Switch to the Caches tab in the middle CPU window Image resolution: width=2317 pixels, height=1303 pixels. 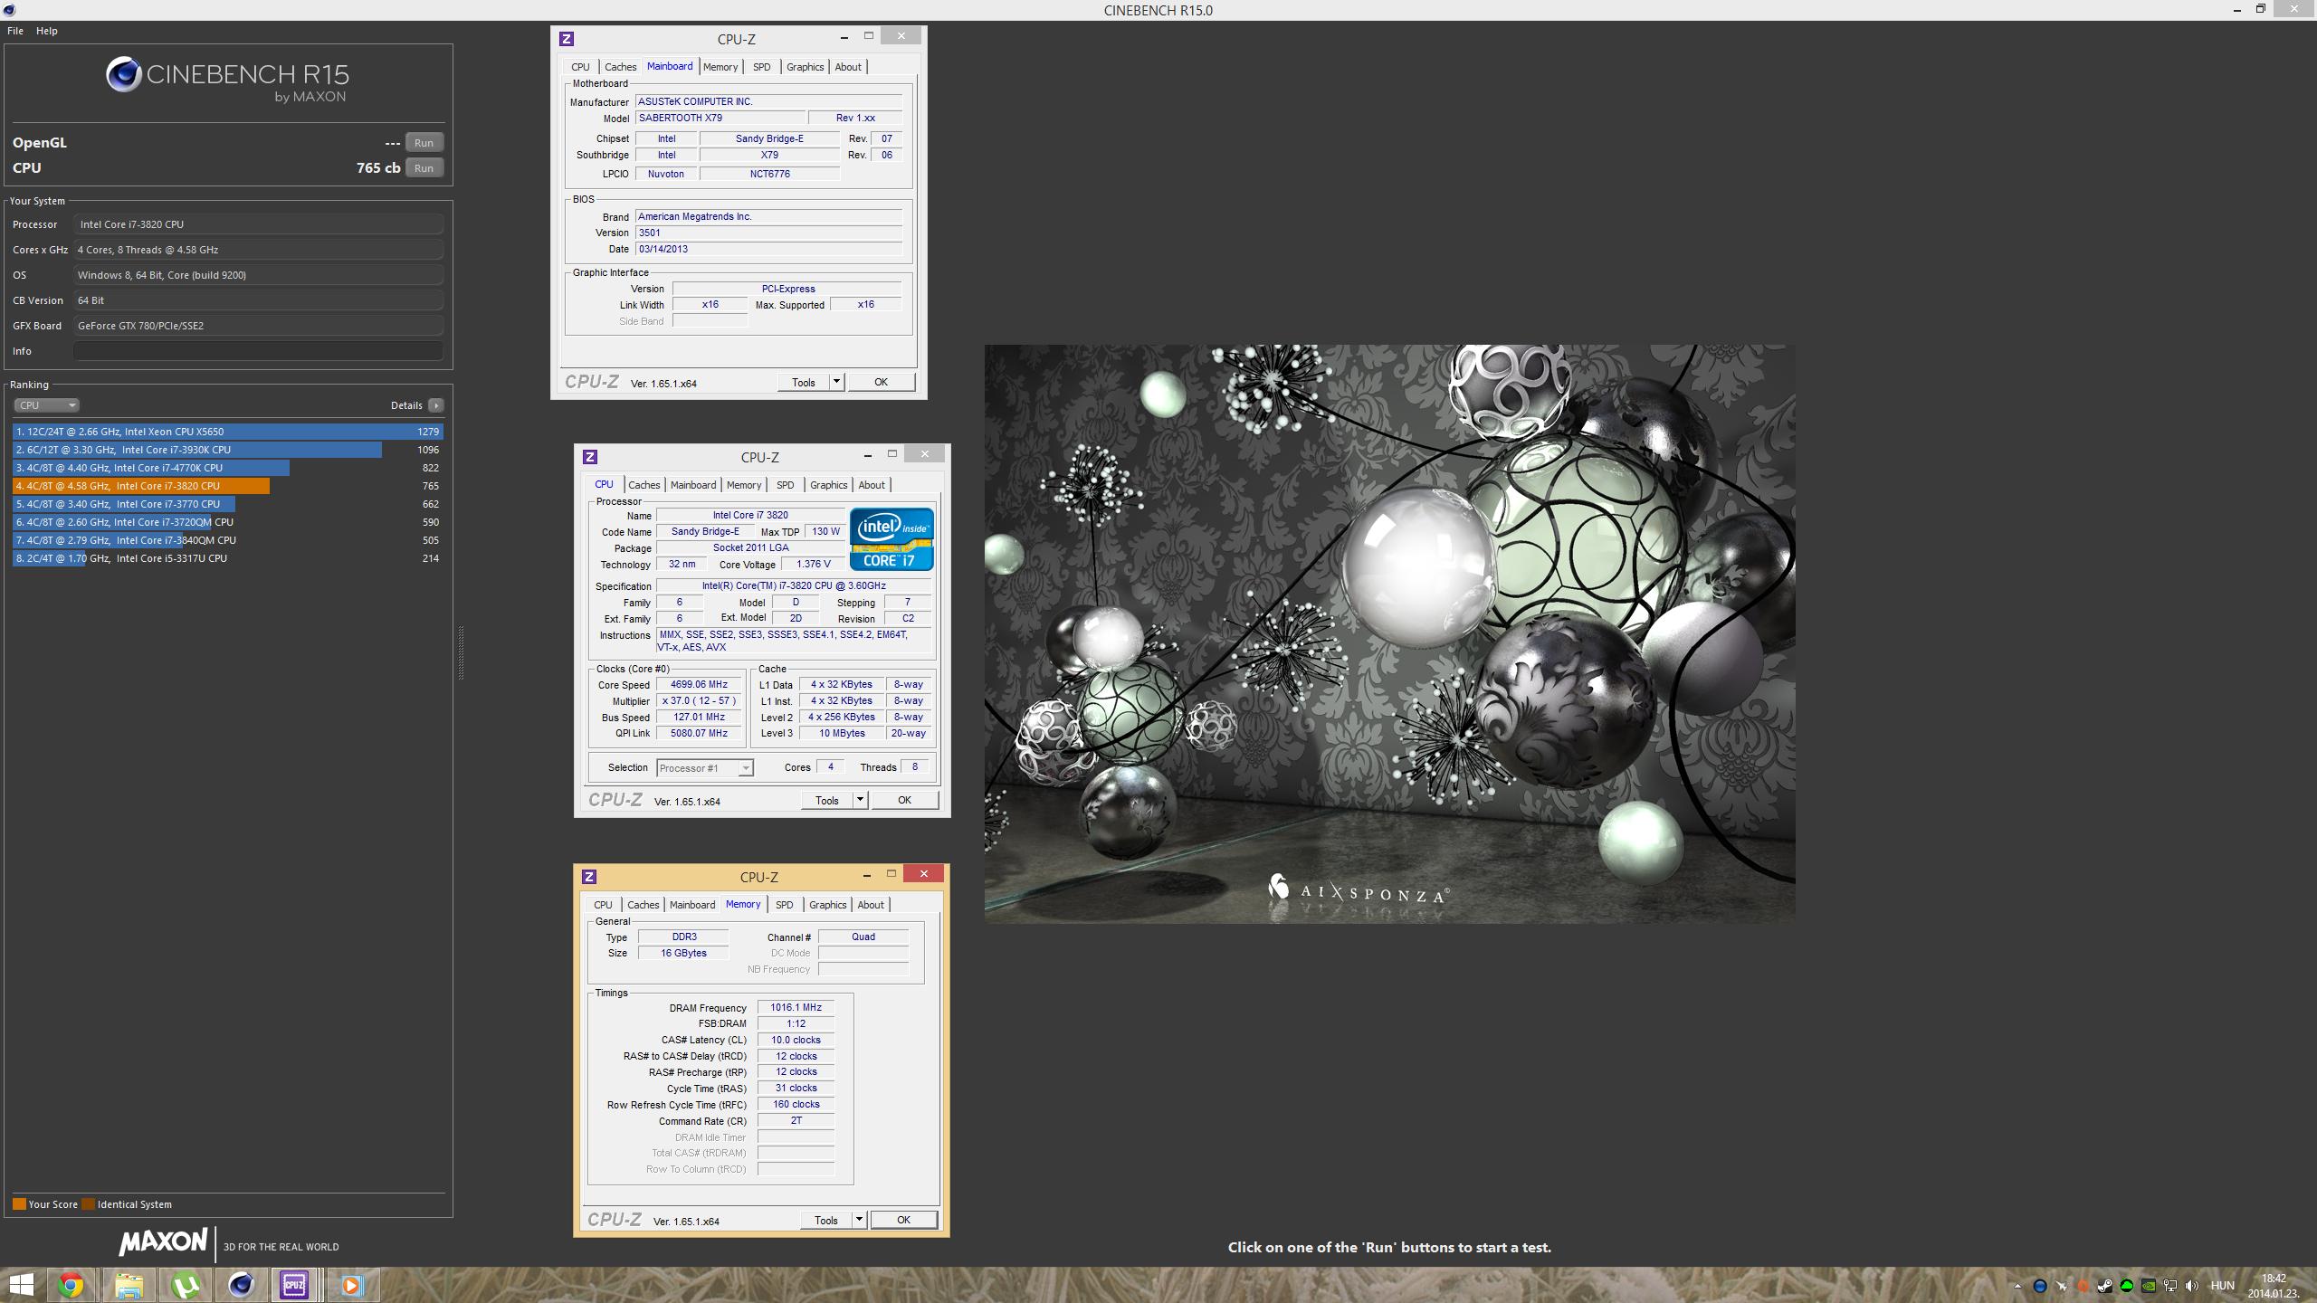tap(644, 485)
